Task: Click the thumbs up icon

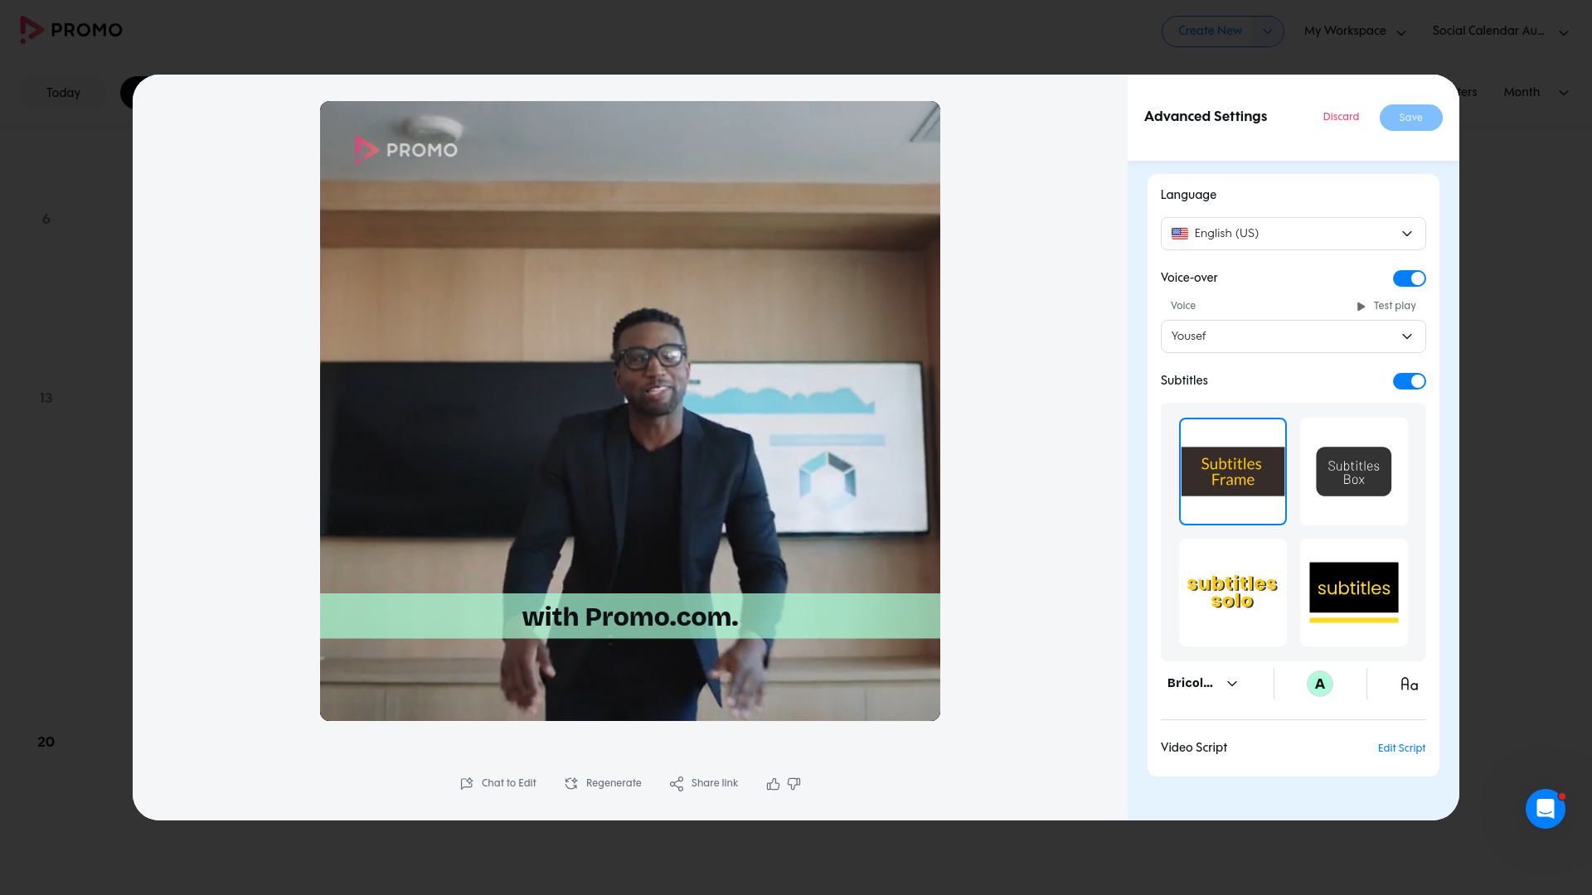Action: [x=773, y=784]
